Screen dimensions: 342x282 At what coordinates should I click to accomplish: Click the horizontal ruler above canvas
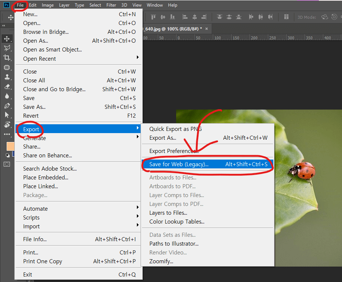(242, 38)
